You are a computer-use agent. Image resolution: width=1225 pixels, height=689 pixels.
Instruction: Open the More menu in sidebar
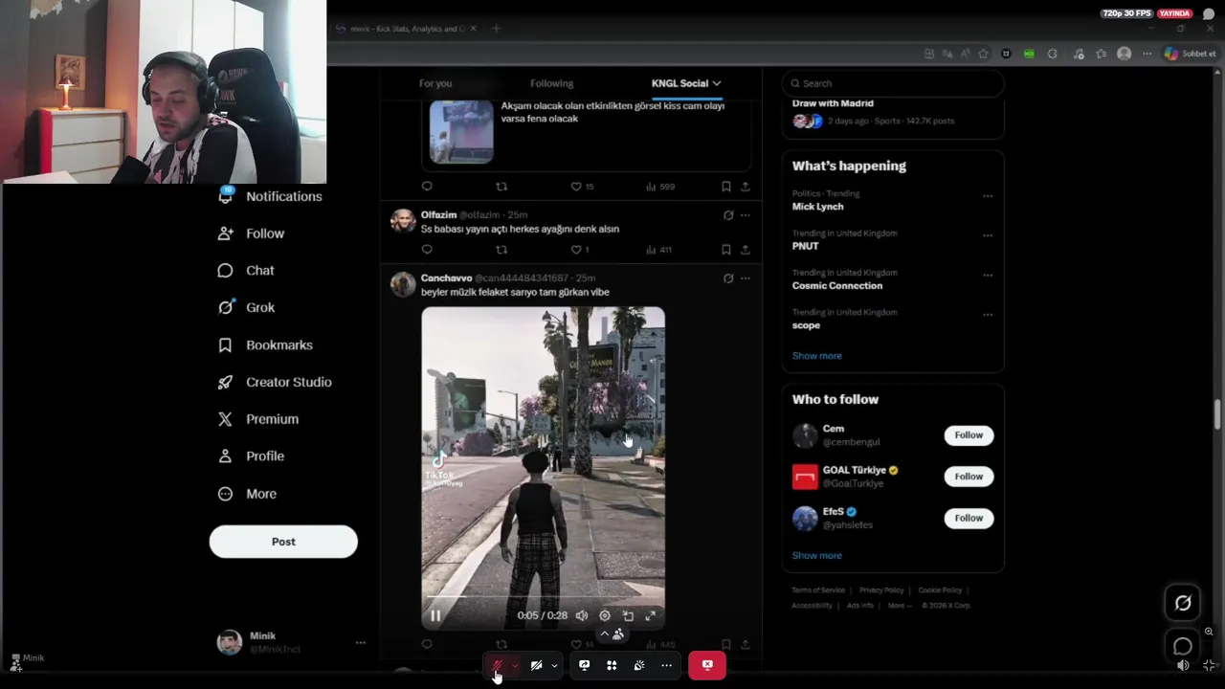coord(248,494)
